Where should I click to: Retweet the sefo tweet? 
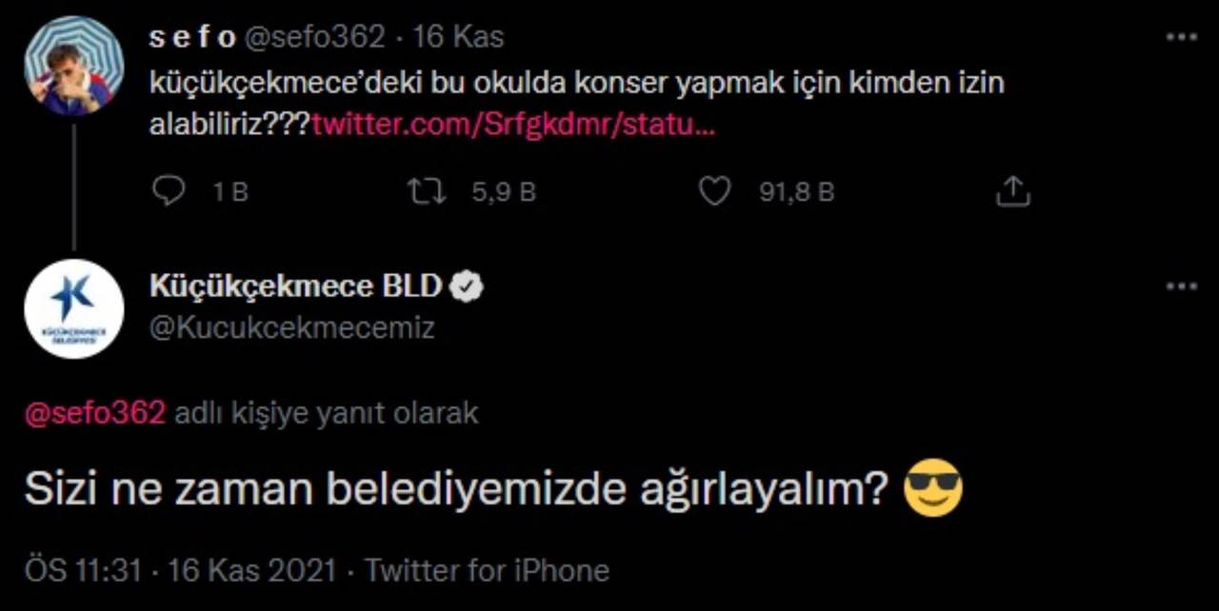point(426,191)
